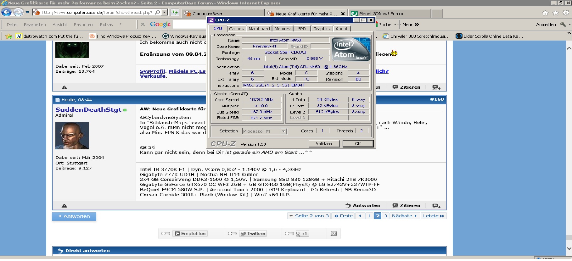
Task: Open the Elder Scrolls Online Beta bookmark
Action: tap(489, 36)
